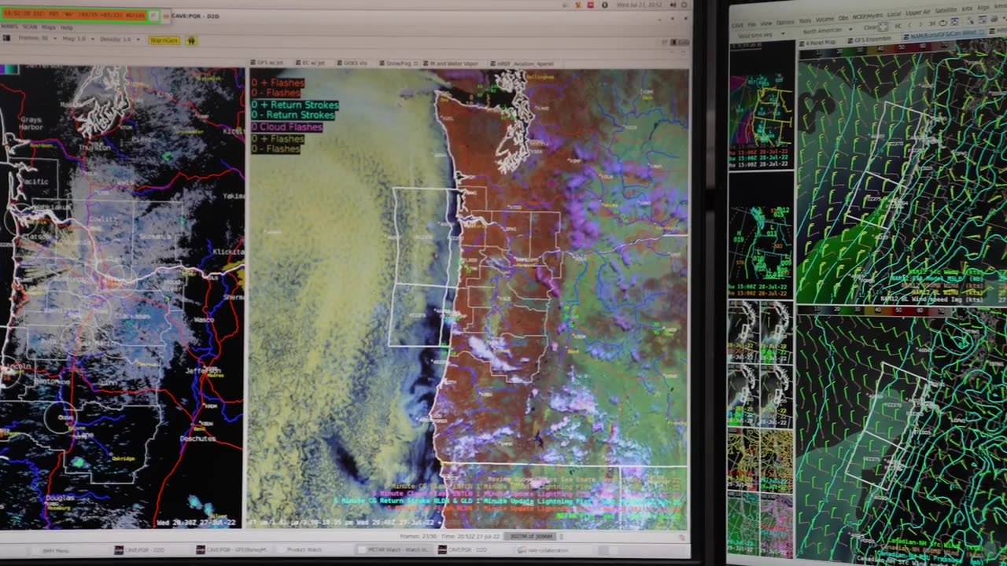Switch to the EC w/ jet tab

point(311,63)
